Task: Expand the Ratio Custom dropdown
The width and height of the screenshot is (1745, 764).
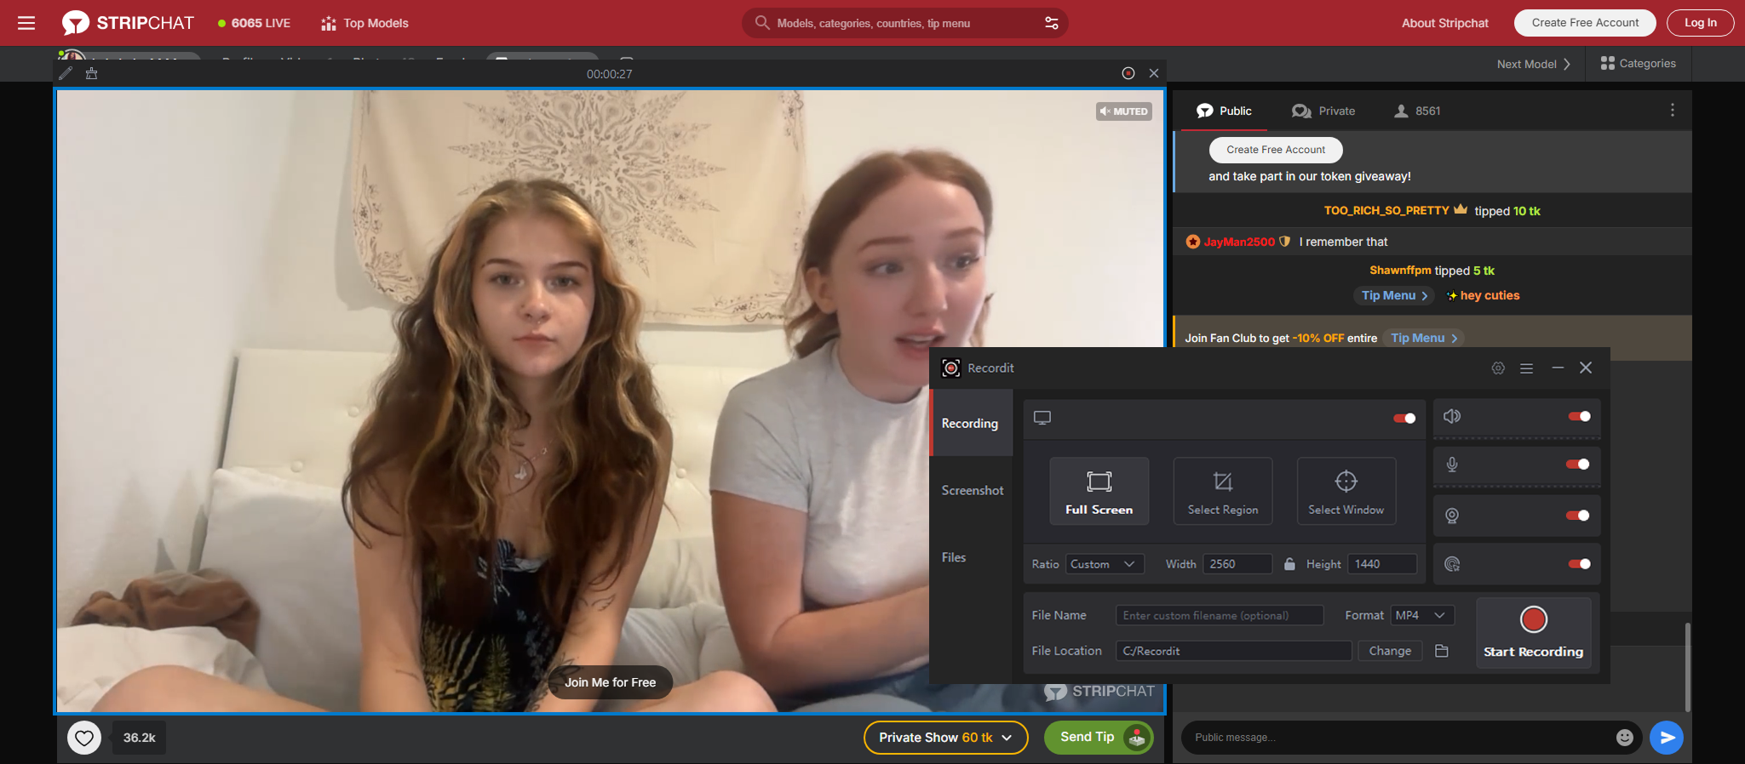Action: [1105, 564]
